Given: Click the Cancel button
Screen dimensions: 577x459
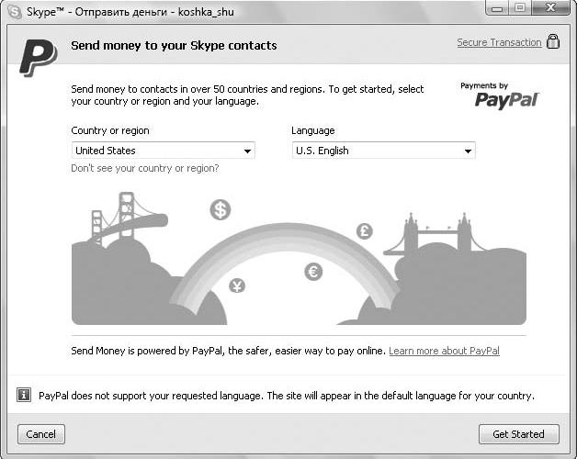Looking at the screenshot, I should tap(41, 434).
